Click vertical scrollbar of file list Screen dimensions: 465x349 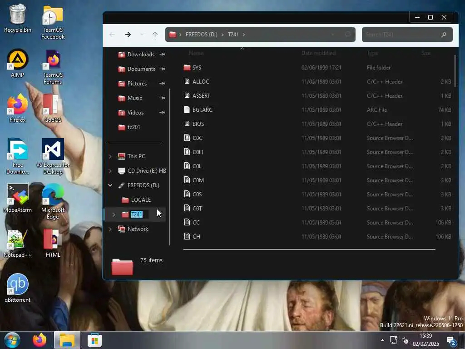(455, 70)
